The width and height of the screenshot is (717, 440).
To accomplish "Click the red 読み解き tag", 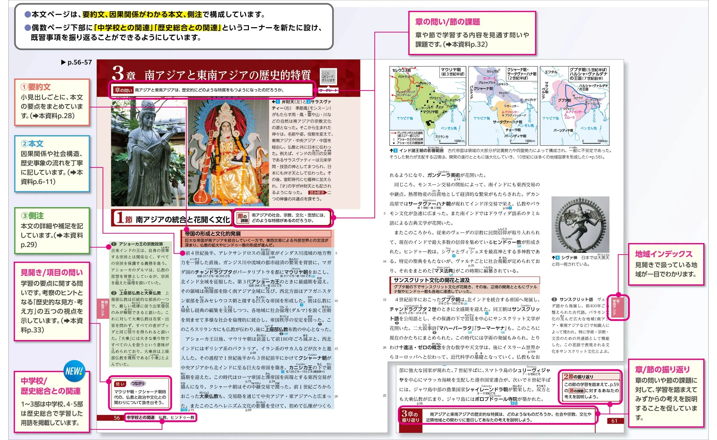I will click(x=317, y=193).
